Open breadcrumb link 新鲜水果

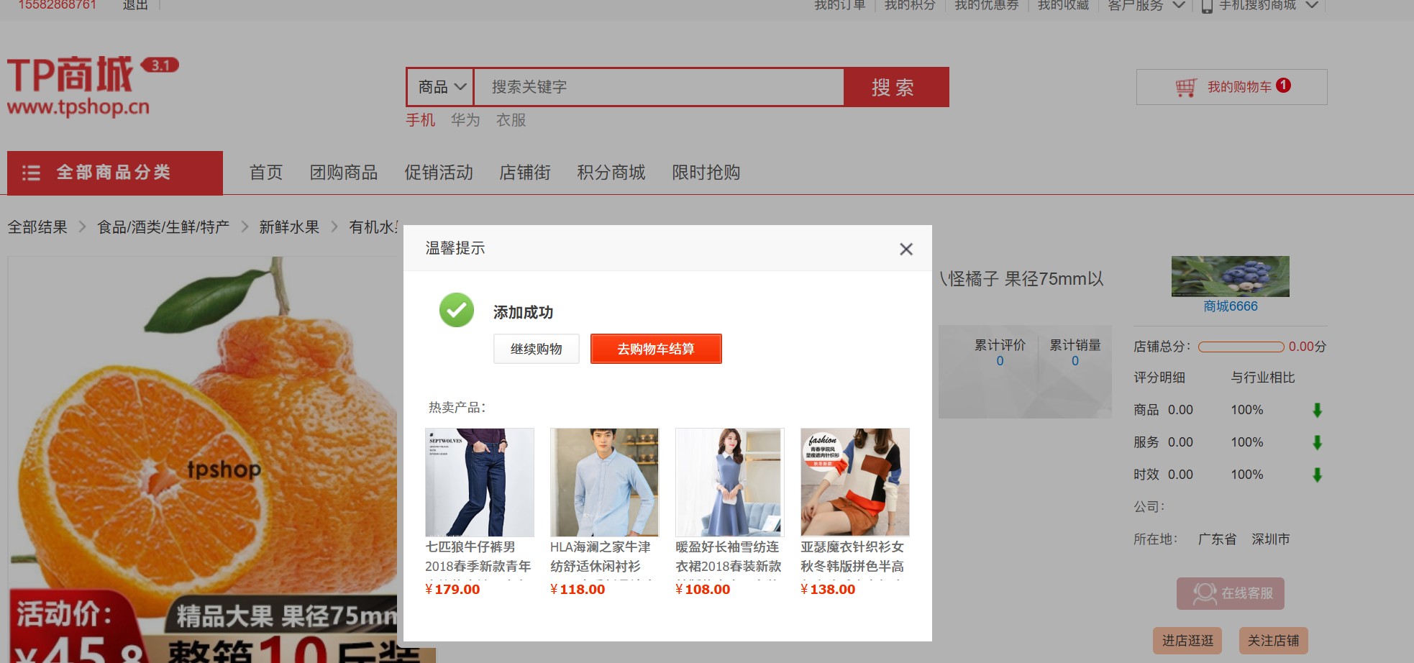coord(288,227)
